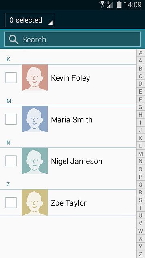Tap the roaming signal strength icon
Viewport: 145px width, 258px height.
click(110, 4)
